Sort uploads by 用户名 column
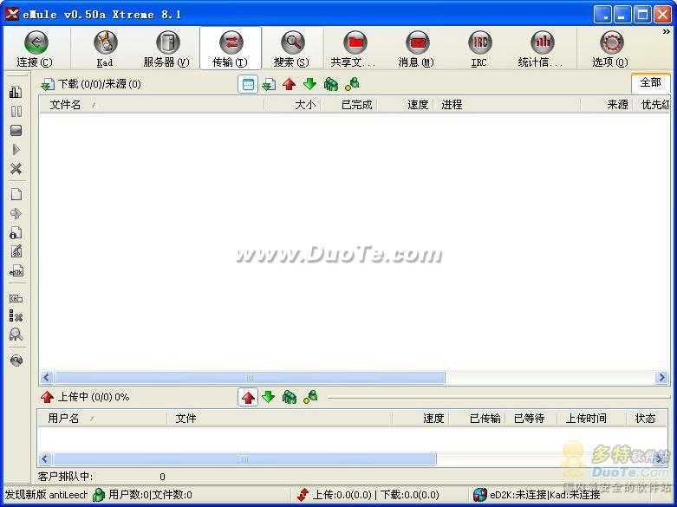Screen dimensions: 677x507 click(102, 419)
